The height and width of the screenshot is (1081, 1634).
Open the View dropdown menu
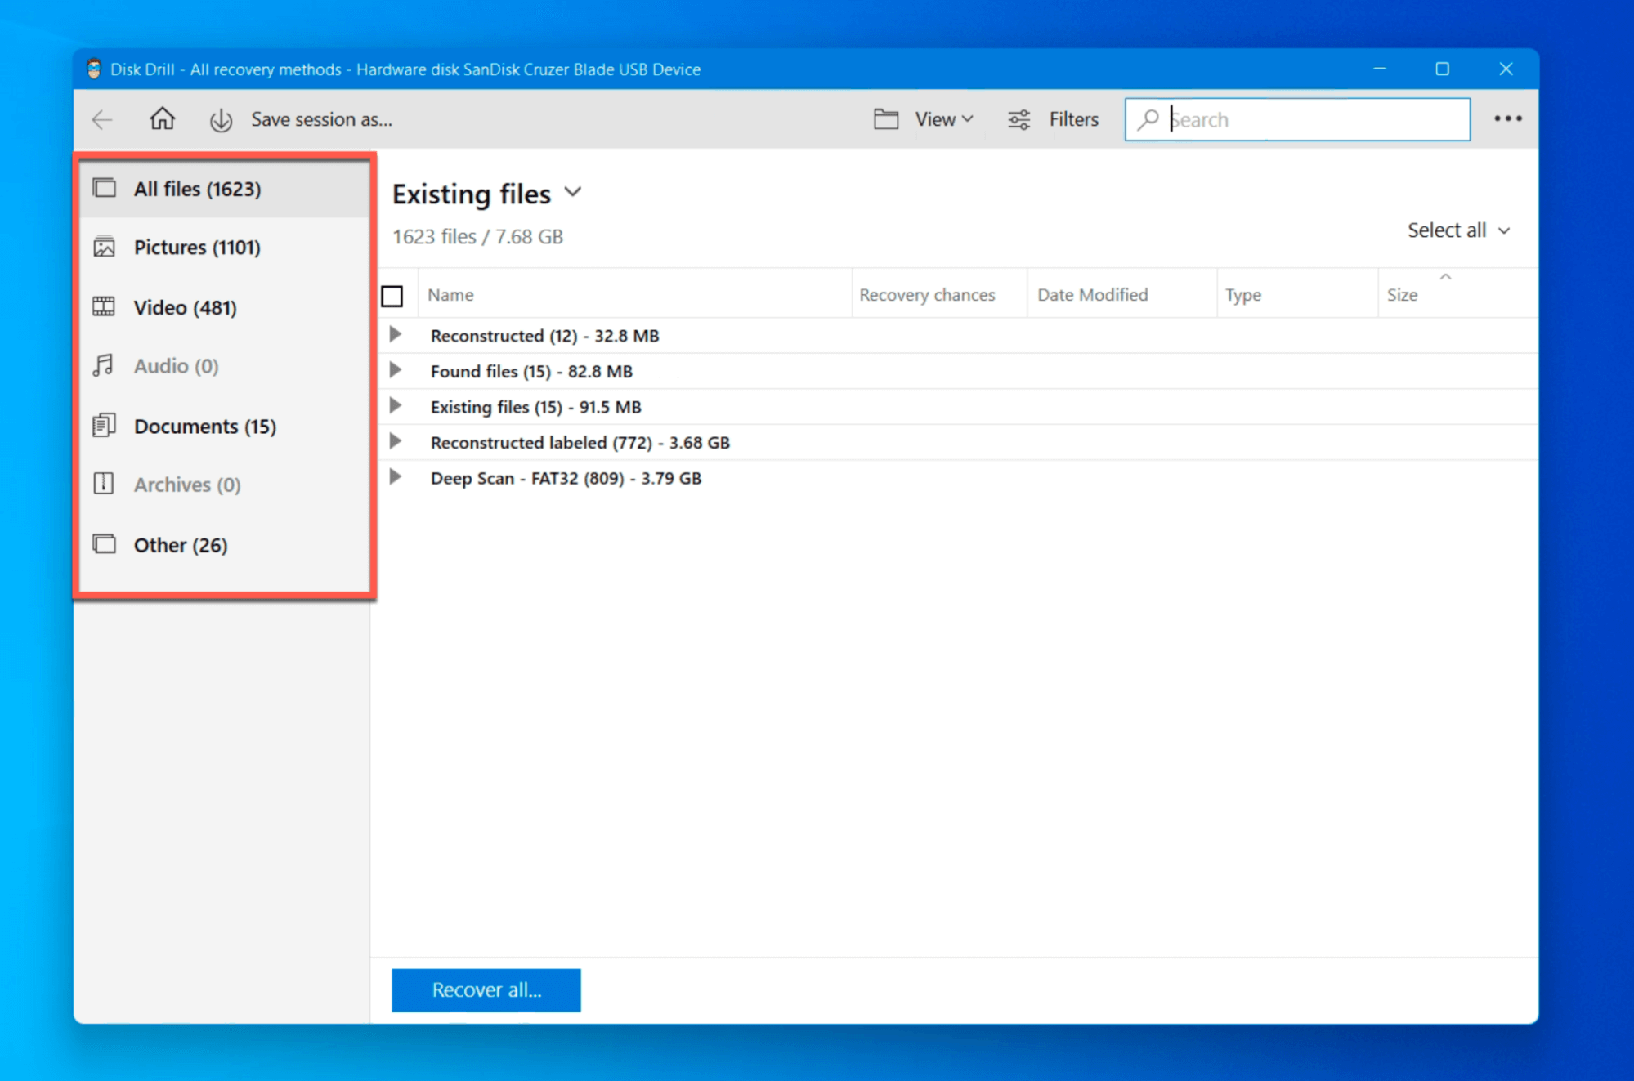(944, 119)
